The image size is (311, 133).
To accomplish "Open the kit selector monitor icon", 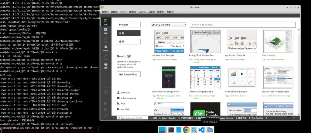I will [x=106, y=91].
